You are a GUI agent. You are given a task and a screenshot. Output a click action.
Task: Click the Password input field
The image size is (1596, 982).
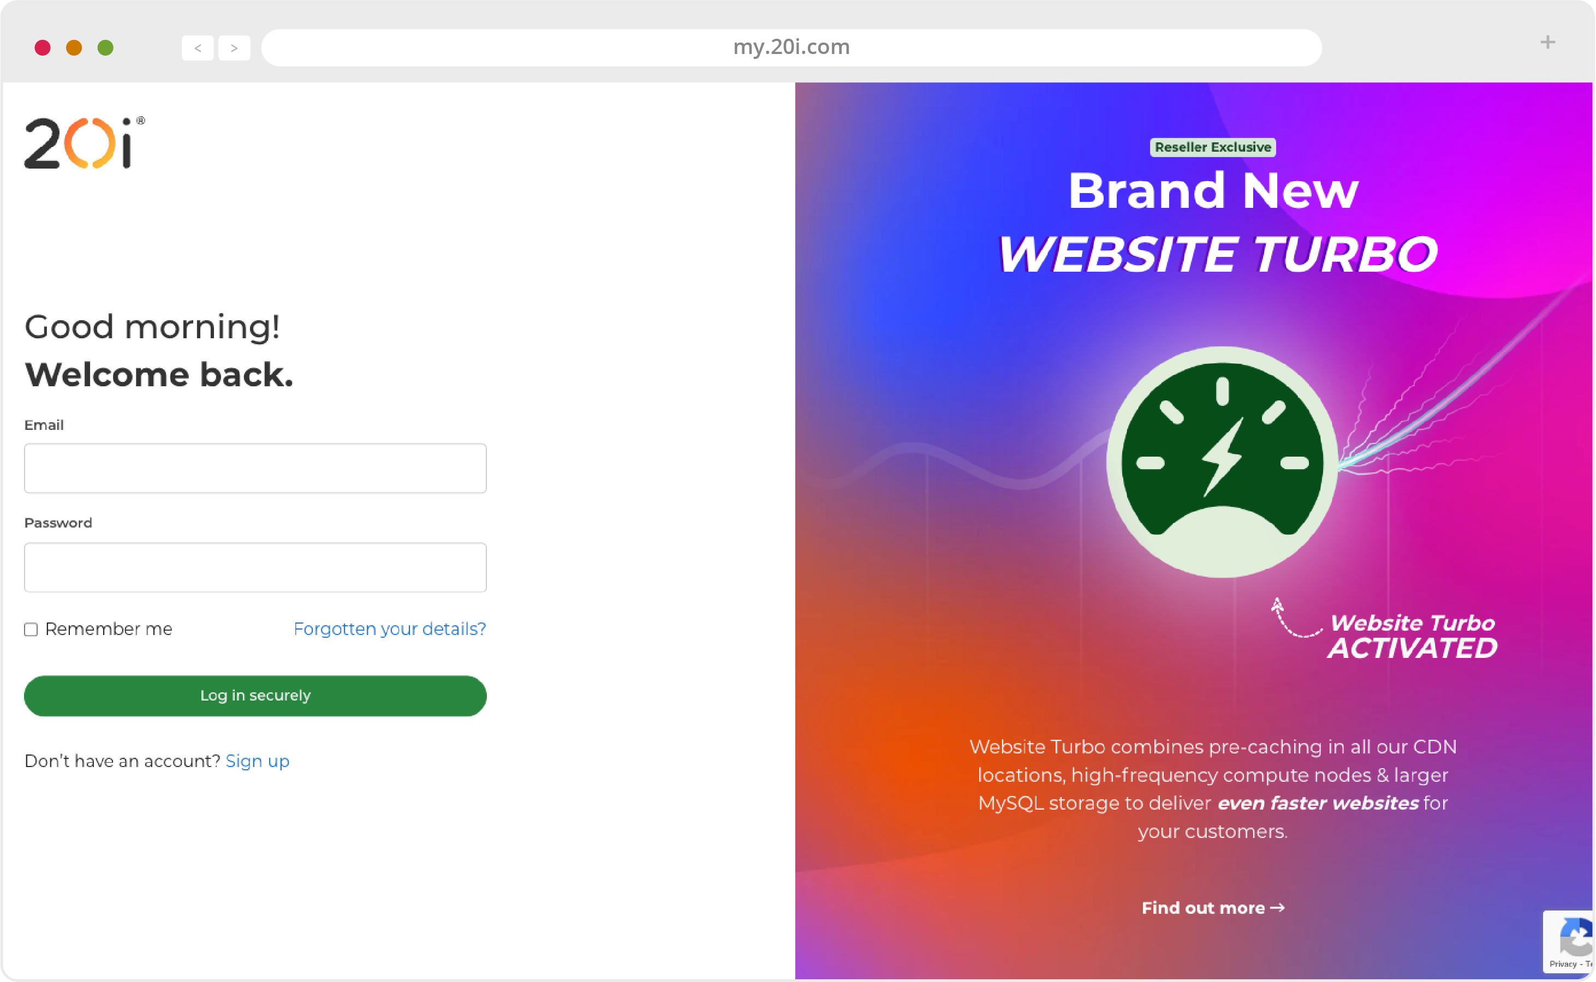pyautogui.click(x=254, y=566)
